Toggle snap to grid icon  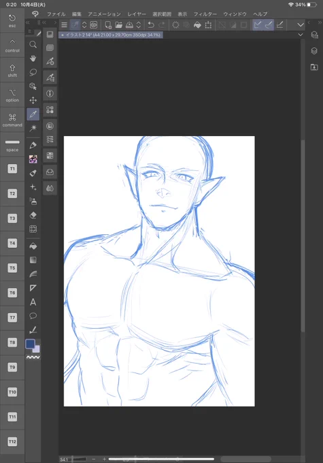point(279,25)
